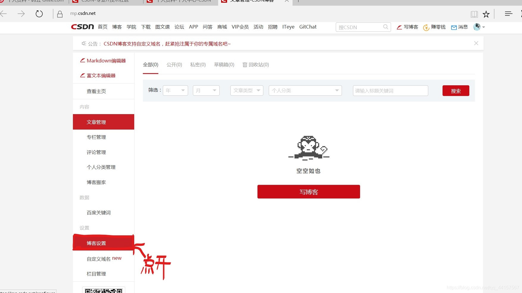Open VIP会员 in top navigation
This screenshot has height=293, width=522.
tap(240, 27)
